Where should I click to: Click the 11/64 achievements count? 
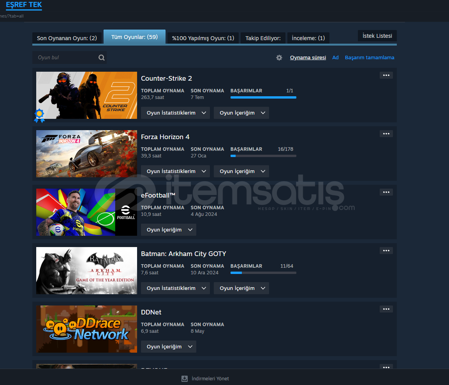(287, 266)
